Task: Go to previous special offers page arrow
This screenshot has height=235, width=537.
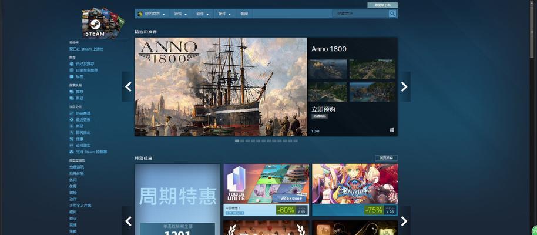Action: point(128,221)
